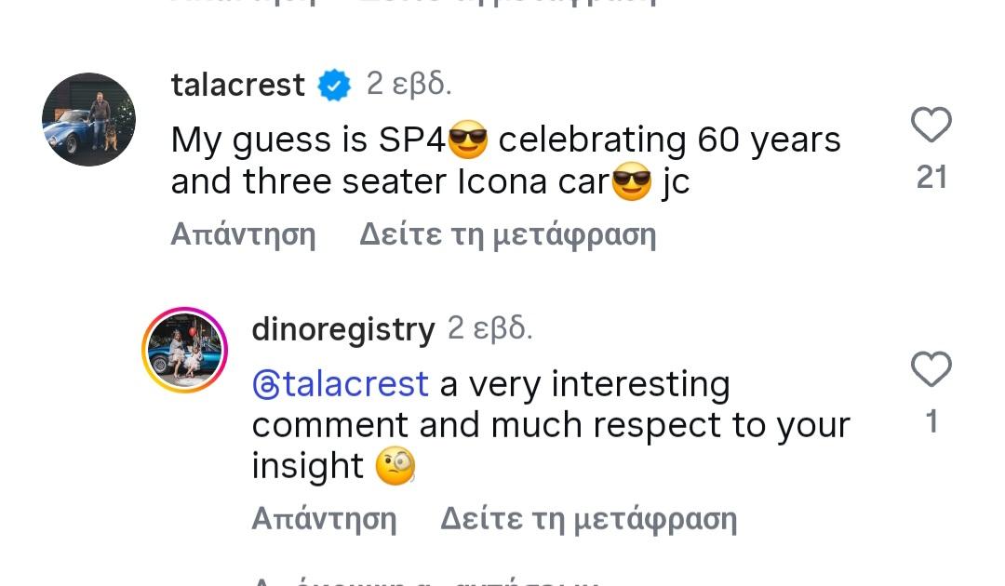View the 21 likes on talacrest's comment
This screenshot has width=1005, height=586.
coord(931,177)
